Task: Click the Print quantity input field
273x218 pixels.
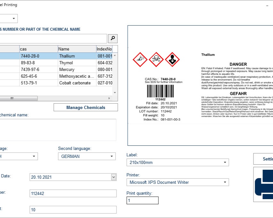Action: pyautogui.click(x=142, y=200)
